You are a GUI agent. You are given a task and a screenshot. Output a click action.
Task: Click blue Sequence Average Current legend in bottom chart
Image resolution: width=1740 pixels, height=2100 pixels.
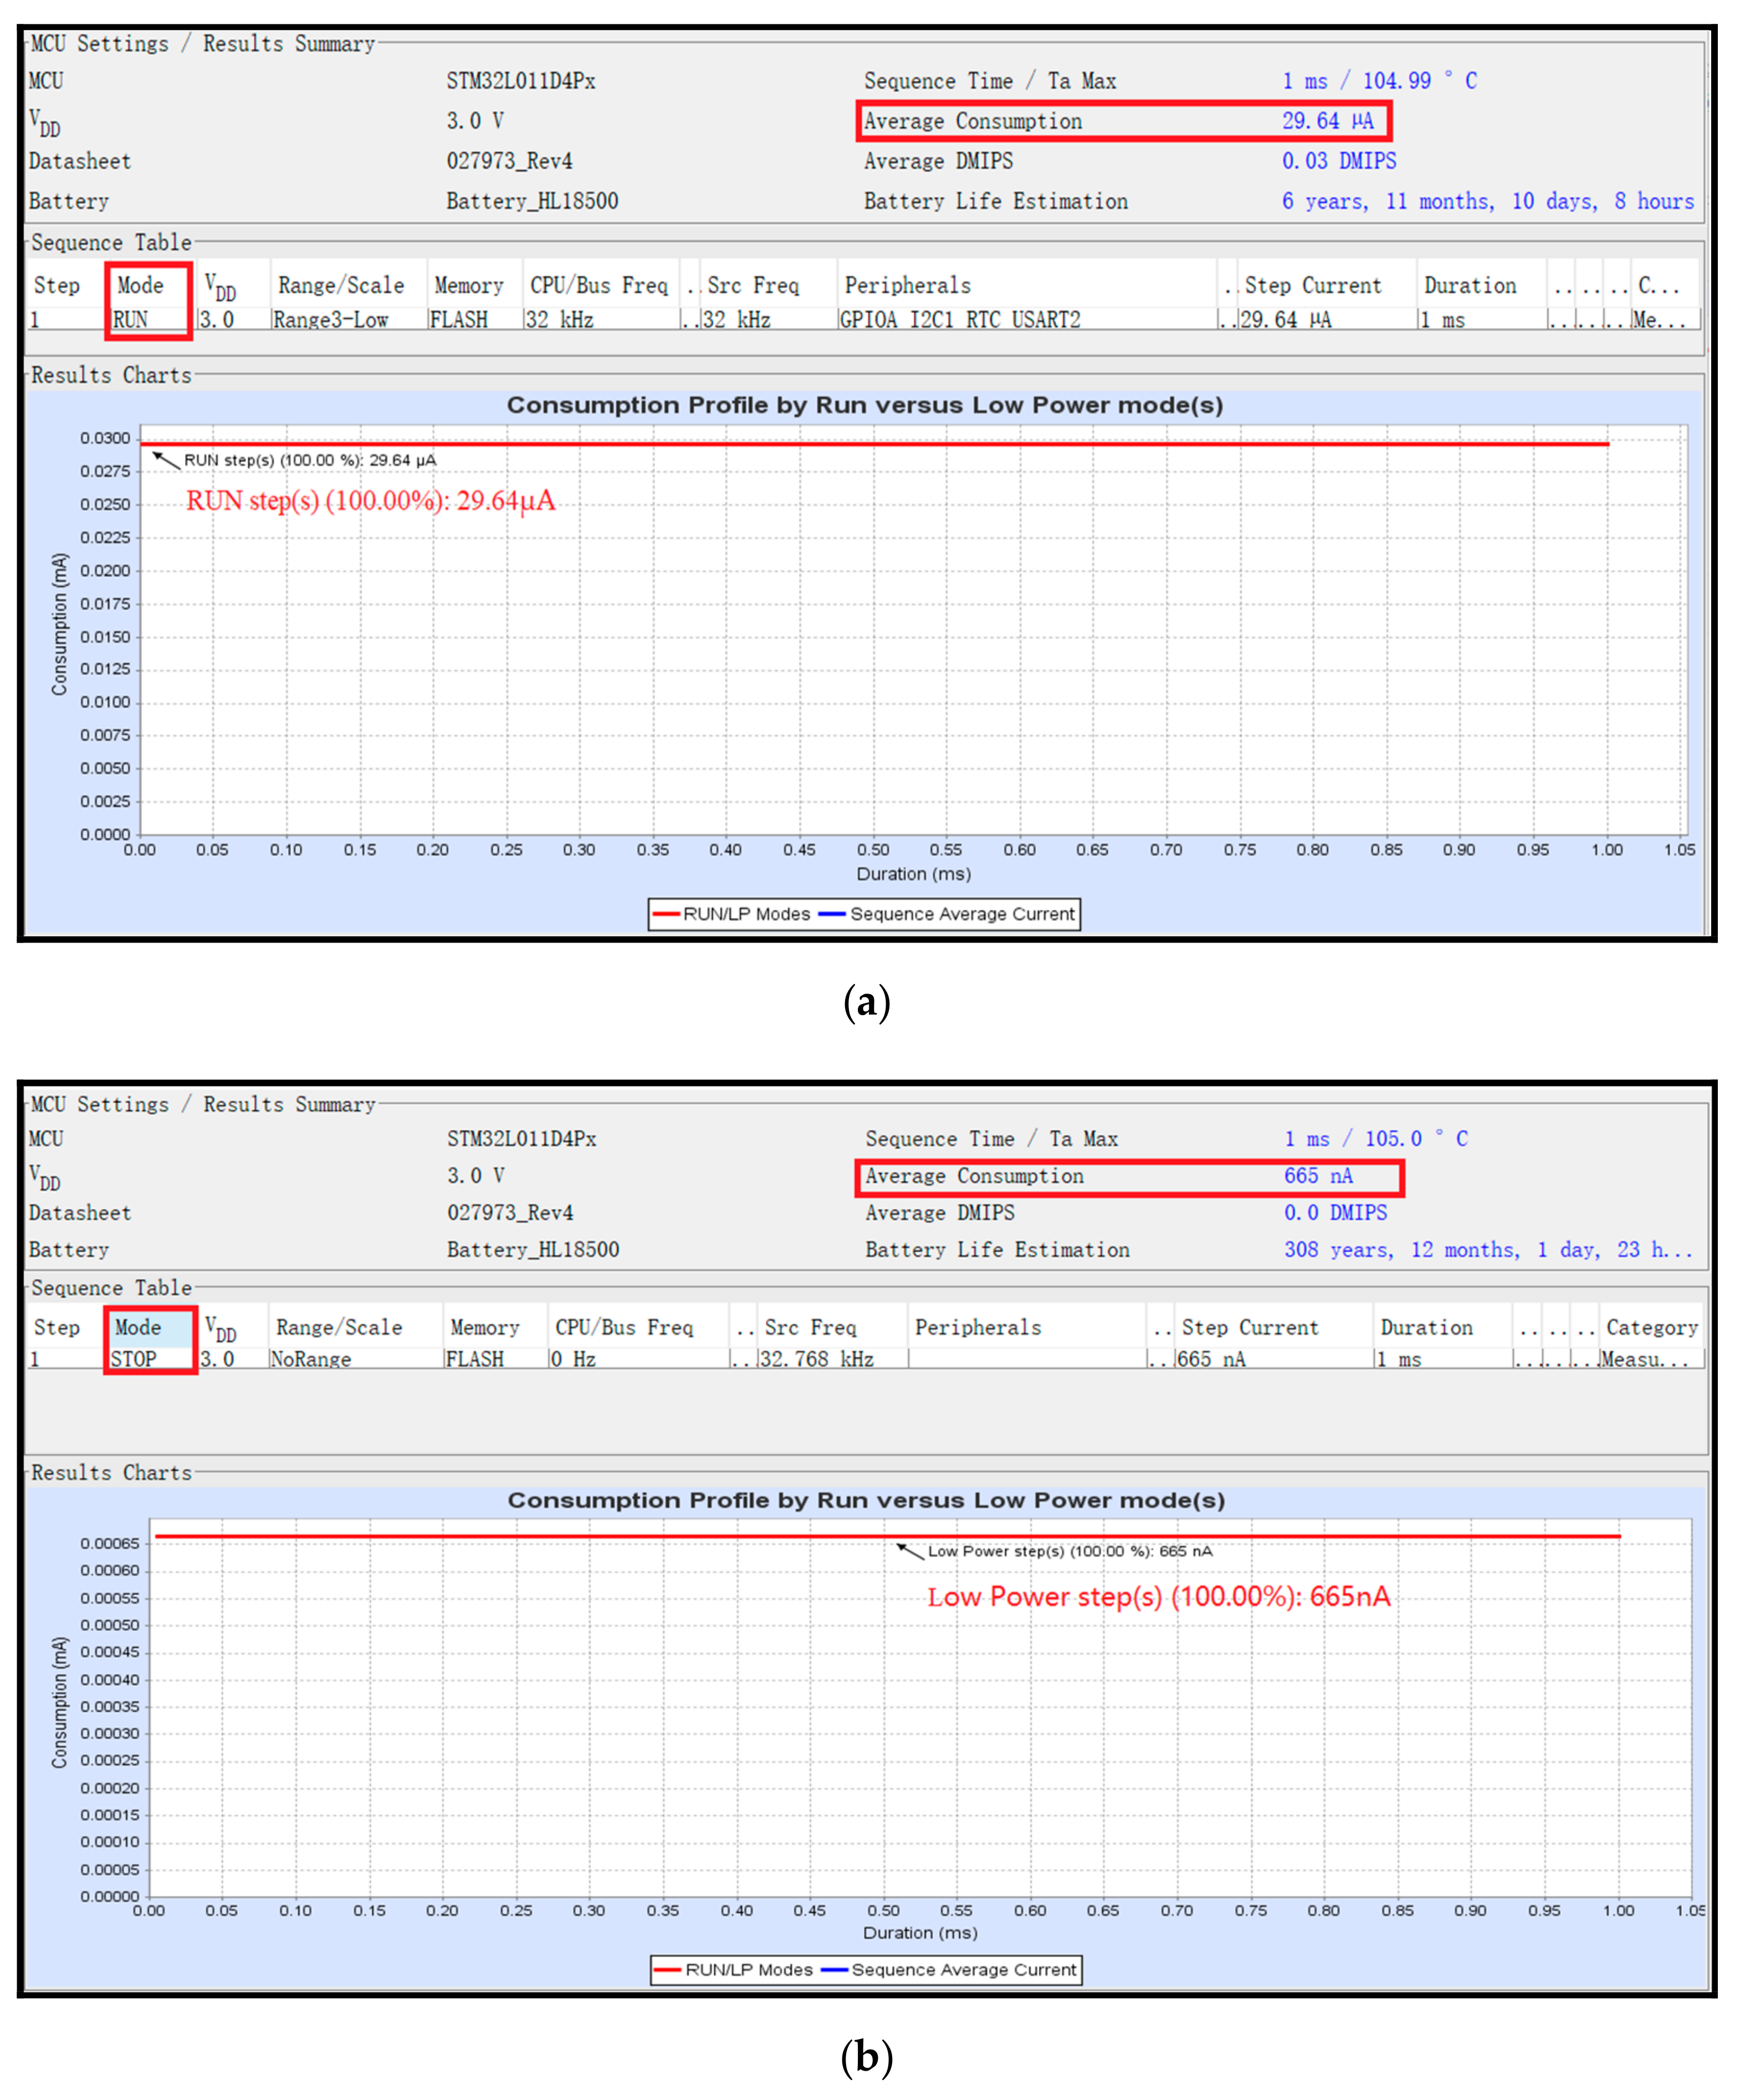click(949, 1969)
